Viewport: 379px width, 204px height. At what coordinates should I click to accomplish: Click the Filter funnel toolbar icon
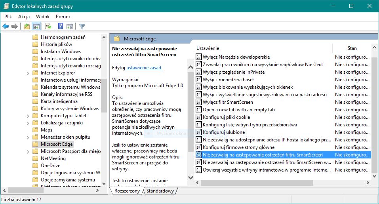pyautogui.click(x=82, y=27)
